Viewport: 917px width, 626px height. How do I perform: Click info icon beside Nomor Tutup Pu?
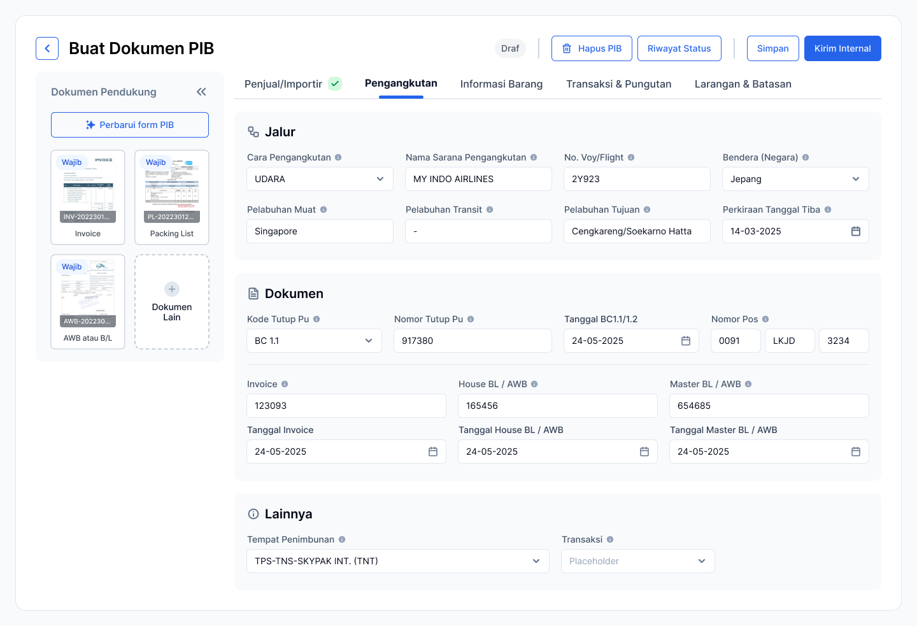point(471,319)
